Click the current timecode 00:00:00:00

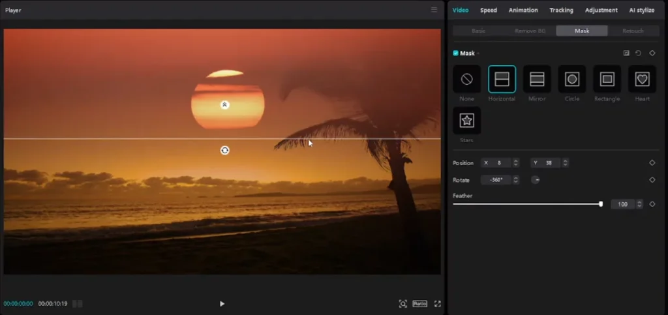(x=18, y=303)
